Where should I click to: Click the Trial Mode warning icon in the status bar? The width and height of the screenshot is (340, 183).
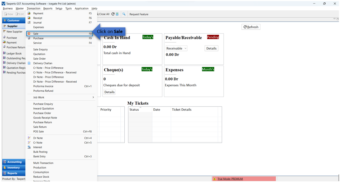[215, 179]
